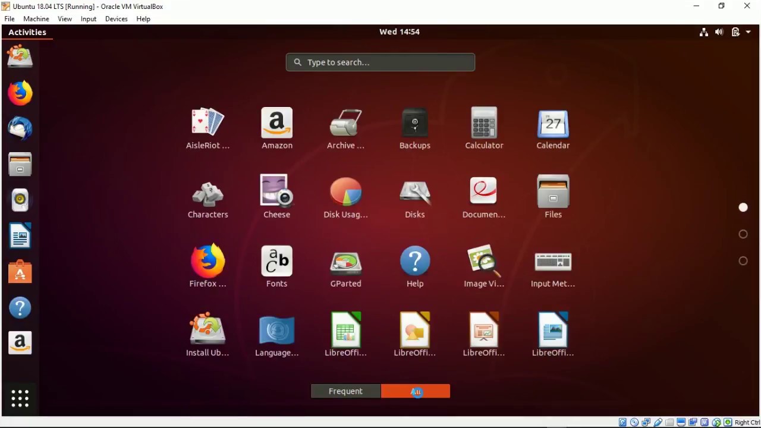The image size is (761, 428).
Task: Open LibreOffice Writer from the dock
Action: (x=20, y=236)
